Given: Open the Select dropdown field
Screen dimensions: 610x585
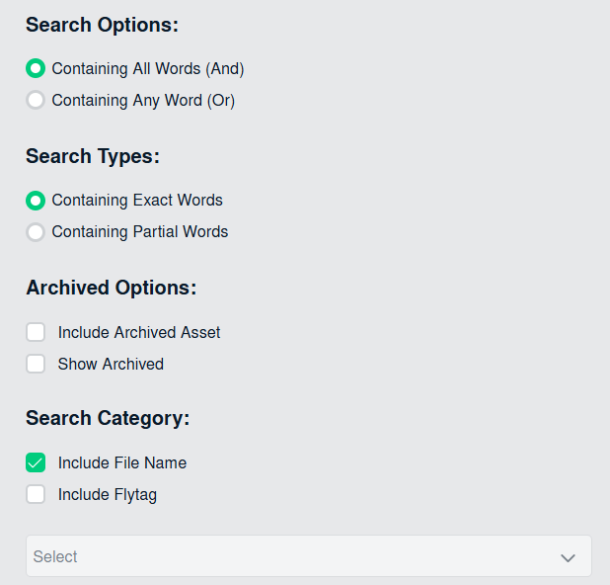Looking at the screenshot, I should [x=296, y=556].
